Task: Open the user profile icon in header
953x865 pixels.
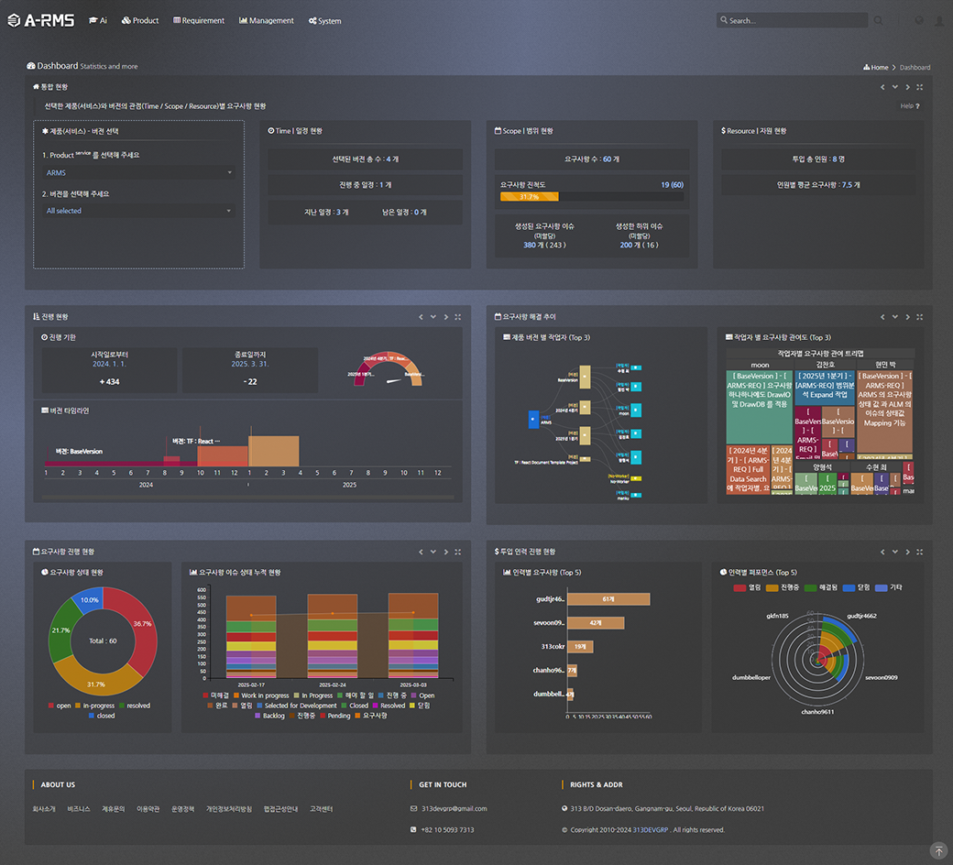Action: coord(938,20)
